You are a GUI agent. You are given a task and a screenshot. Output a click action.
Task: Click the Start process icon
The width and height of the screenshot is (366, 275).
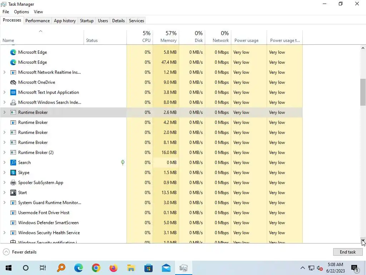[13, 193]
